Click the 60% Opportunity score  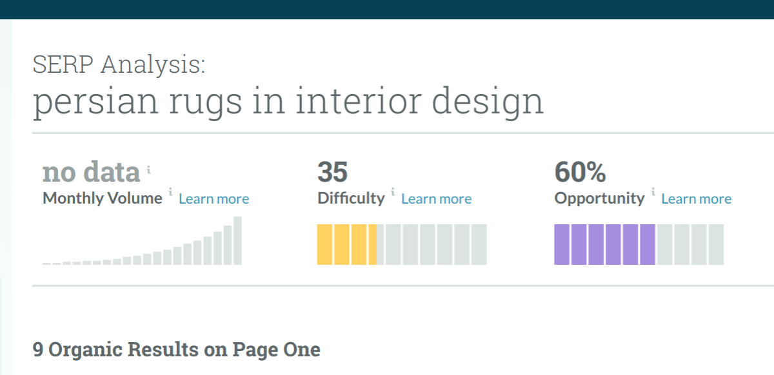coord(580,172)
